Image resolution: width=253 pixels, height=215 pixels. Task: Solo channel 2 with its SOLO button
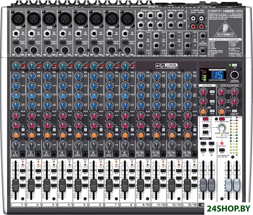[x=38, y=171]
